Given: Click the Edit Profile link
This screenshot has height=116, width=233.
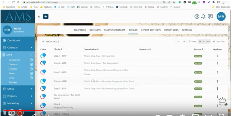Looking at the screenshot, I should point(19,32).
